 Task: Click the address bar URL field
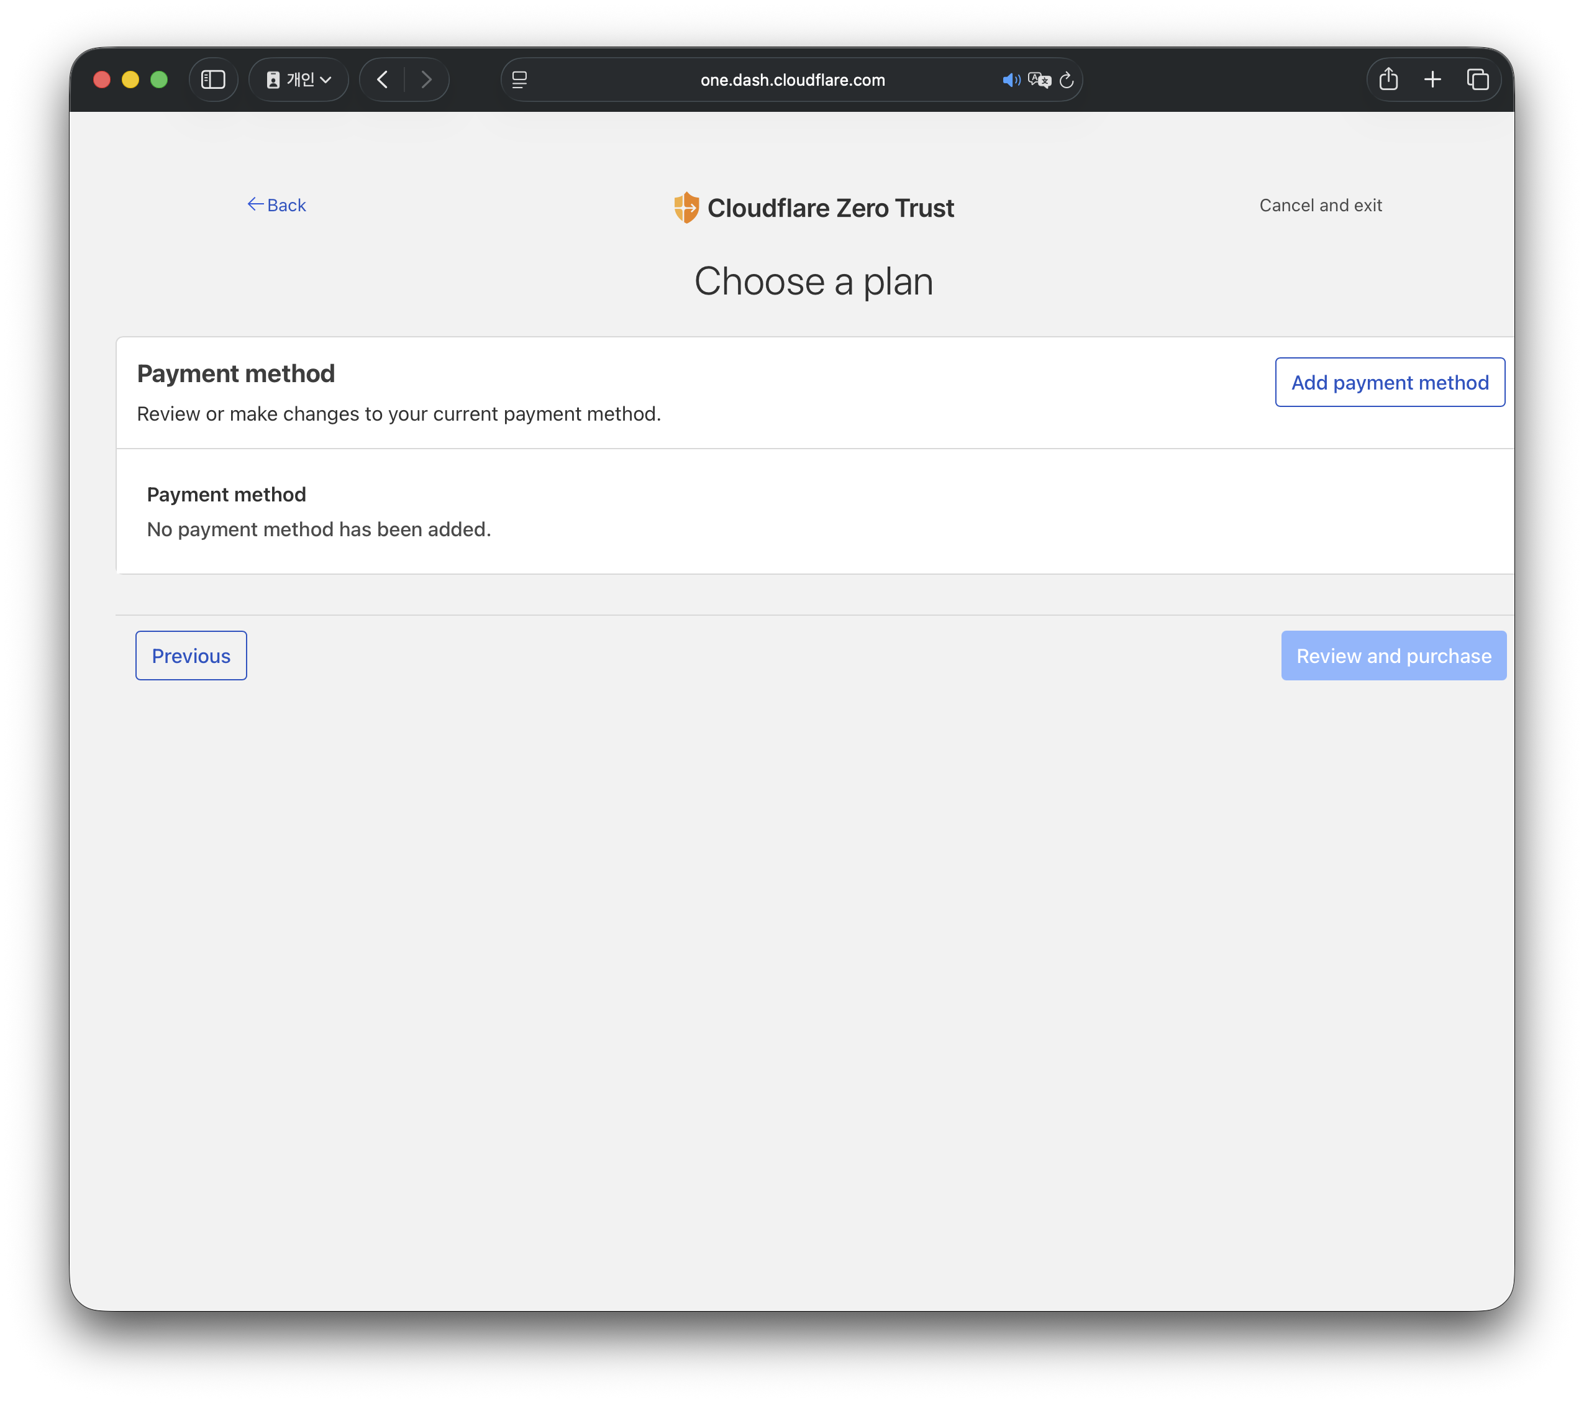tap(792, 80)
